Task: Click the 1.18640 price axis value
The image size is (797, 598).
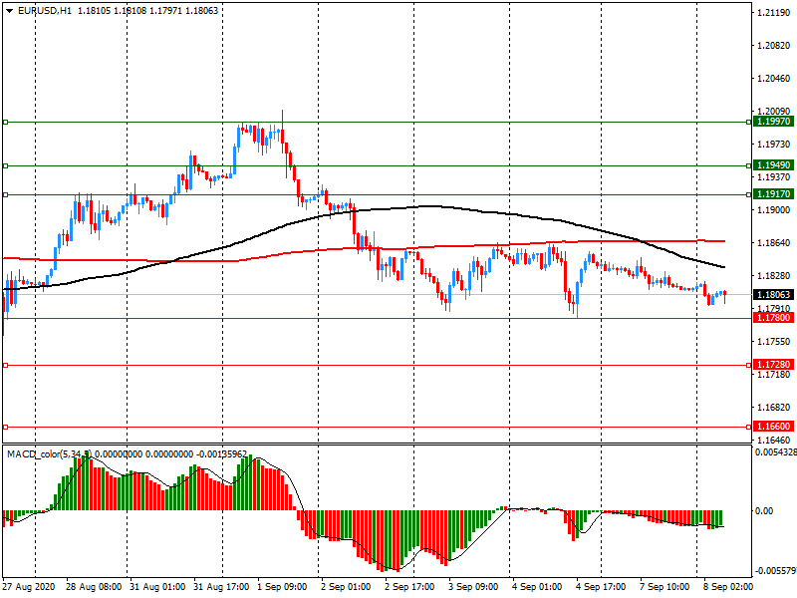Action: pos(774,243)
